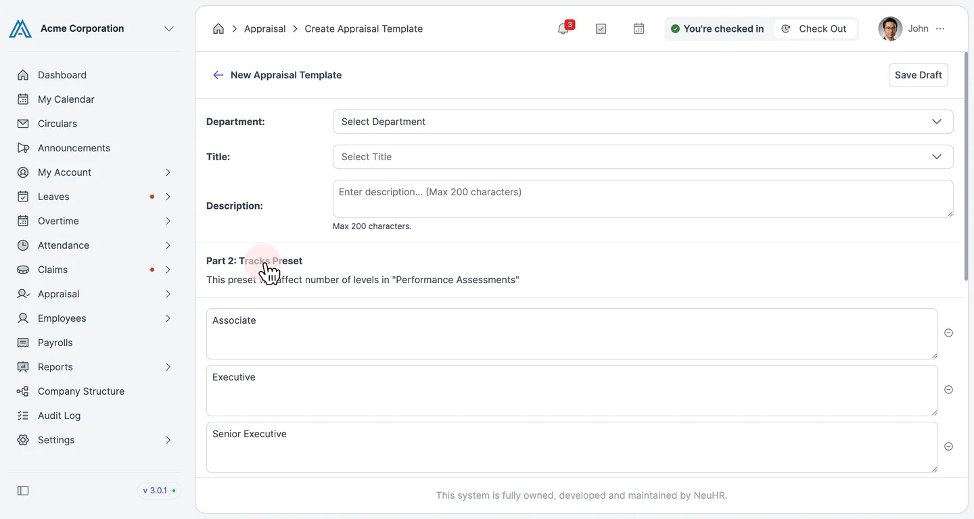Open the user menu ellipsis
Screen dimensions: 974x519
[940, 28]
